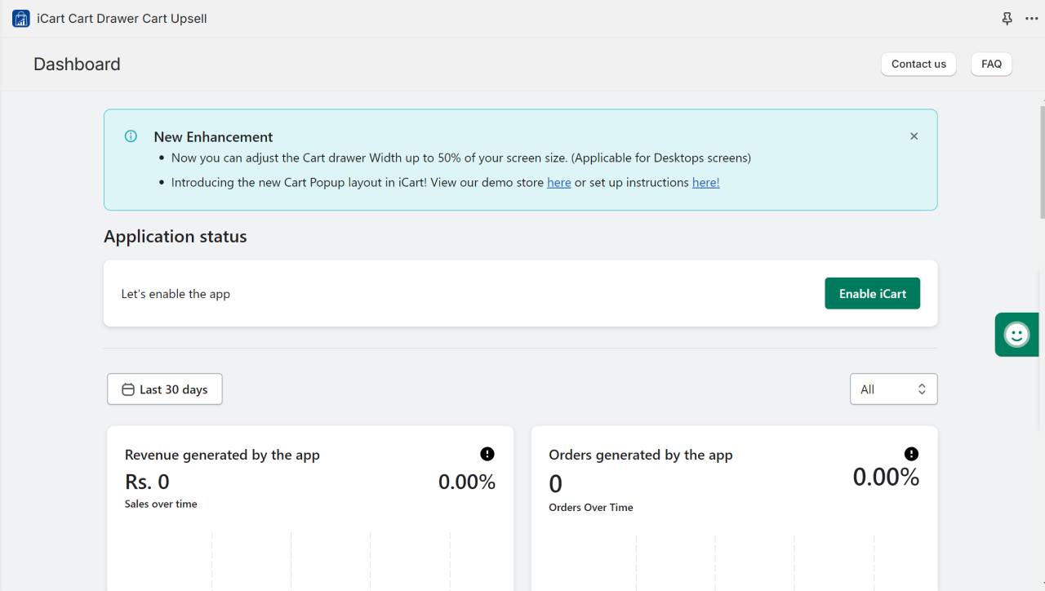Click 'iCart Cart Drawer Cart Upsell' title
This screenshot has width=1045, height=591.
[122, 19]
